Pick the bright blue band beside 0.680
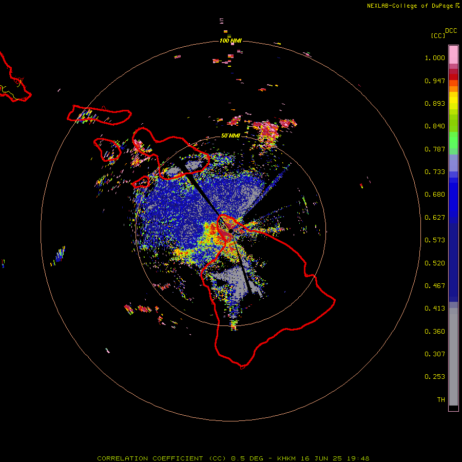Screen dimensions: 462x462 tap(453, 197)
